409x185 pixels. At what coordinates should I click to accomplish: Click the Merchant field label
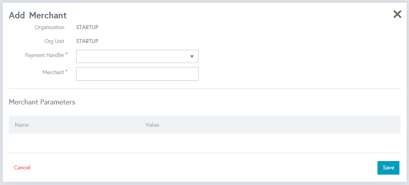[53, 73]
